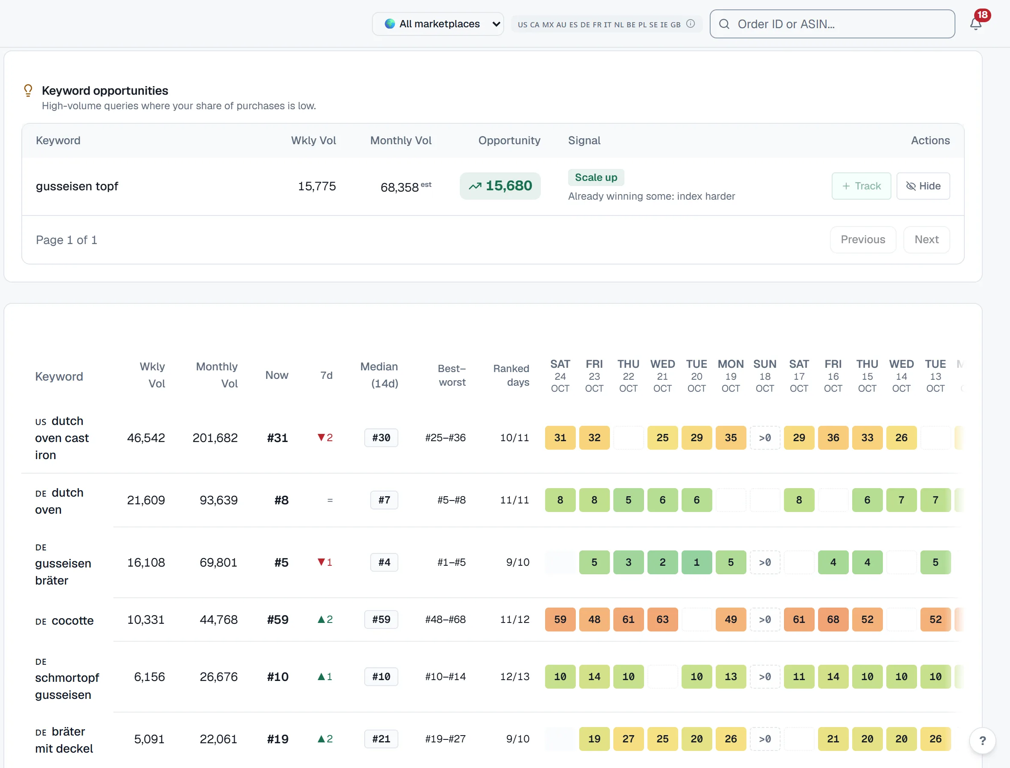Select the 'gusseisen bräter' keyword
Screen dimensions: 1010x768
click(x=63, y=564)
